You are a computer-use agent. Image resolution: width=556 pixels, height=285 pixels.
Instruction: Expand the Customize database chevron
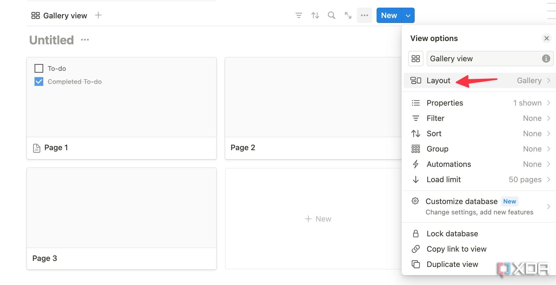[x=549, y=207]
